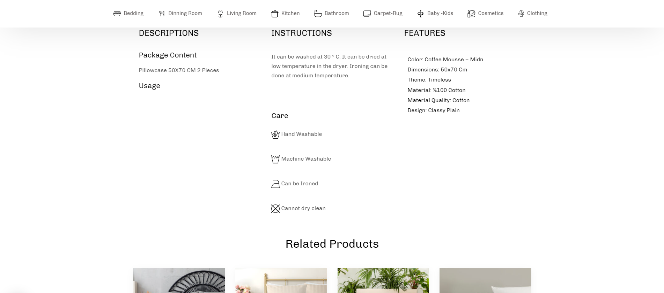Navigate to the Clothing category
Image resolution: width=664 pixels, height=293 pixels.
(x=537, y=13)
